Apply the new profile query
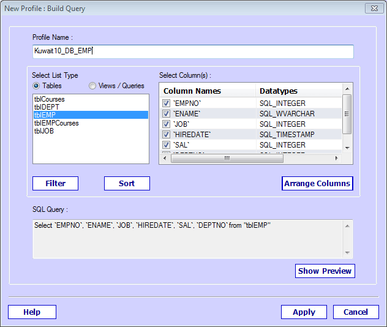 coord(304,312)
